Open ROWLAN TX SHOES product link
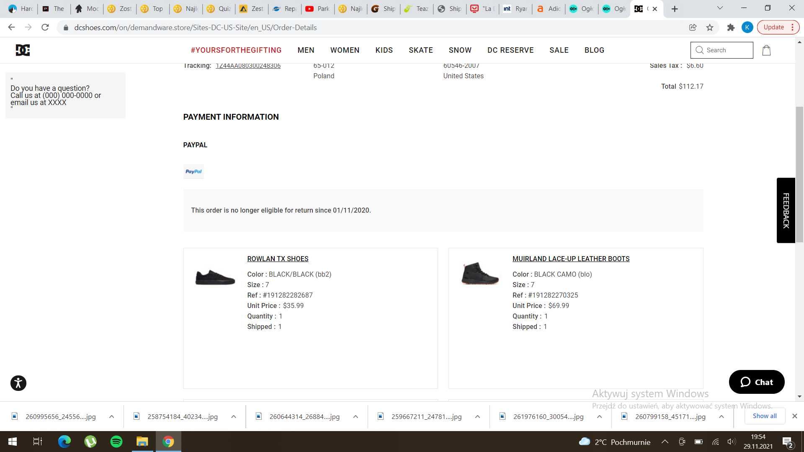Image resolution: width=804 pixels, height=452 pixels. [x=278, y=259]
